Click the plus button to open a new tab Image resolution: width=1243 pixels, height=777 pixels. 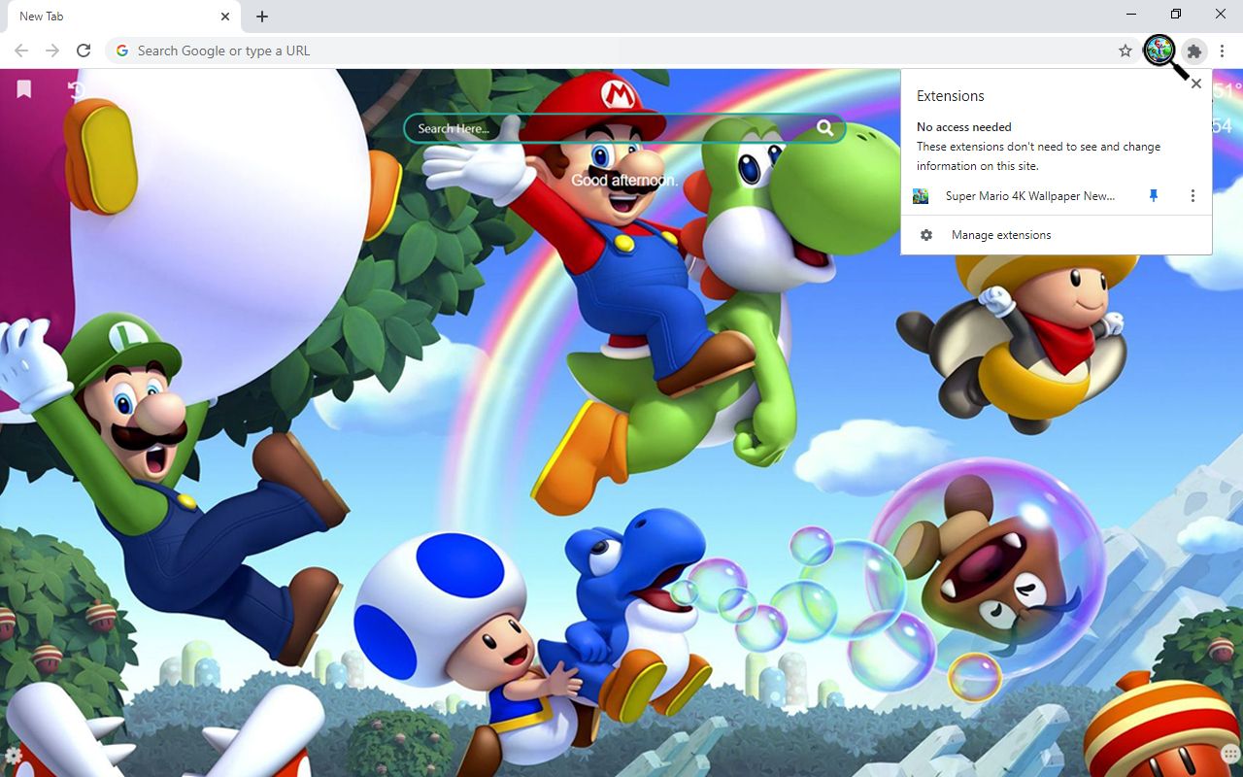tap(261, 16)
